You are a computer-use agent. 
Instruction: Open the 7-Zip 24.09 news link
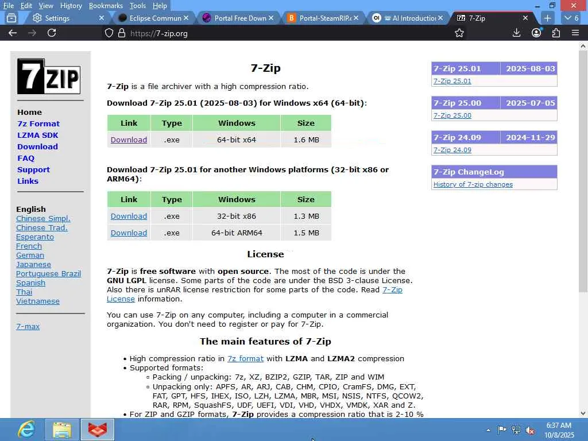click(452, 150)
